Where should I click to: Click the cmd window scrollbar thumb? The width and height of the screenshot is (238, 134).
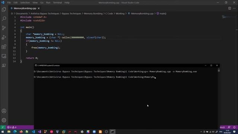tap(219, 70)
